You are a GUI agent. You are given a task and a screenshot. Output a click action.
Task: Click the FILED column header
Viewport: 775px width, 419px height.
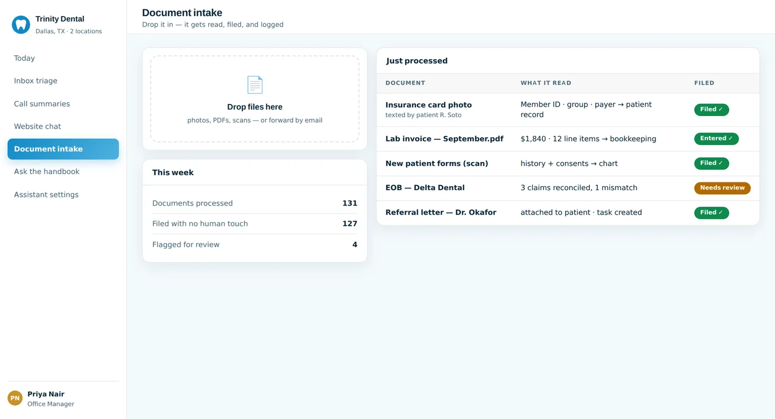[704, 83]
